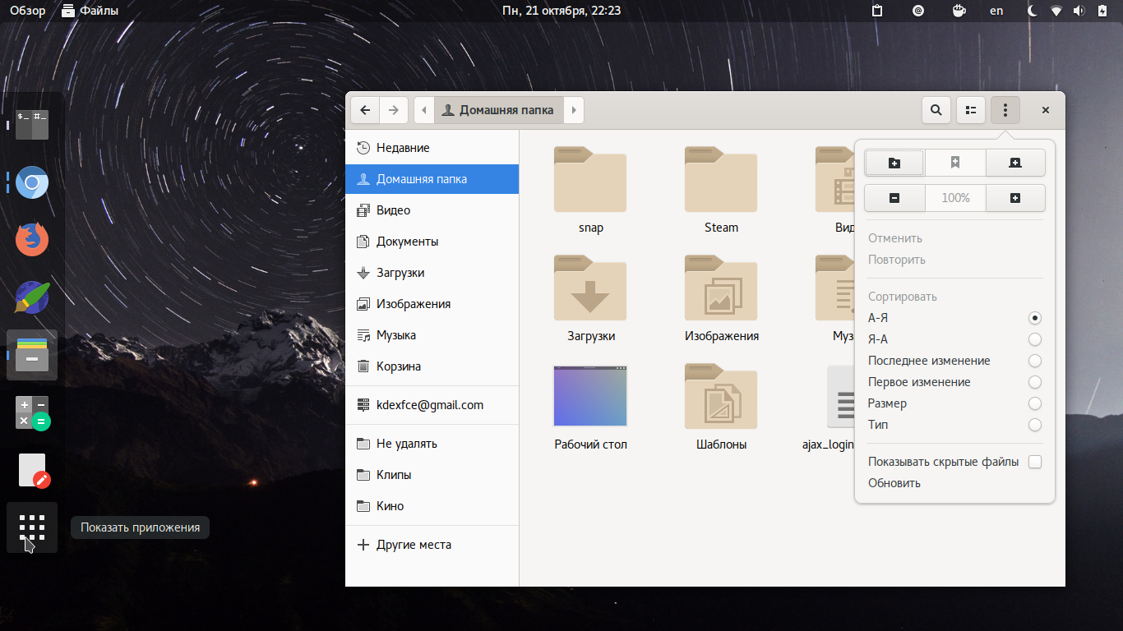Click the Files app icon in dock
Image resolution: width=1123 pixels, height=631 pixels.
pyautogui.click(x=32, y=355)
